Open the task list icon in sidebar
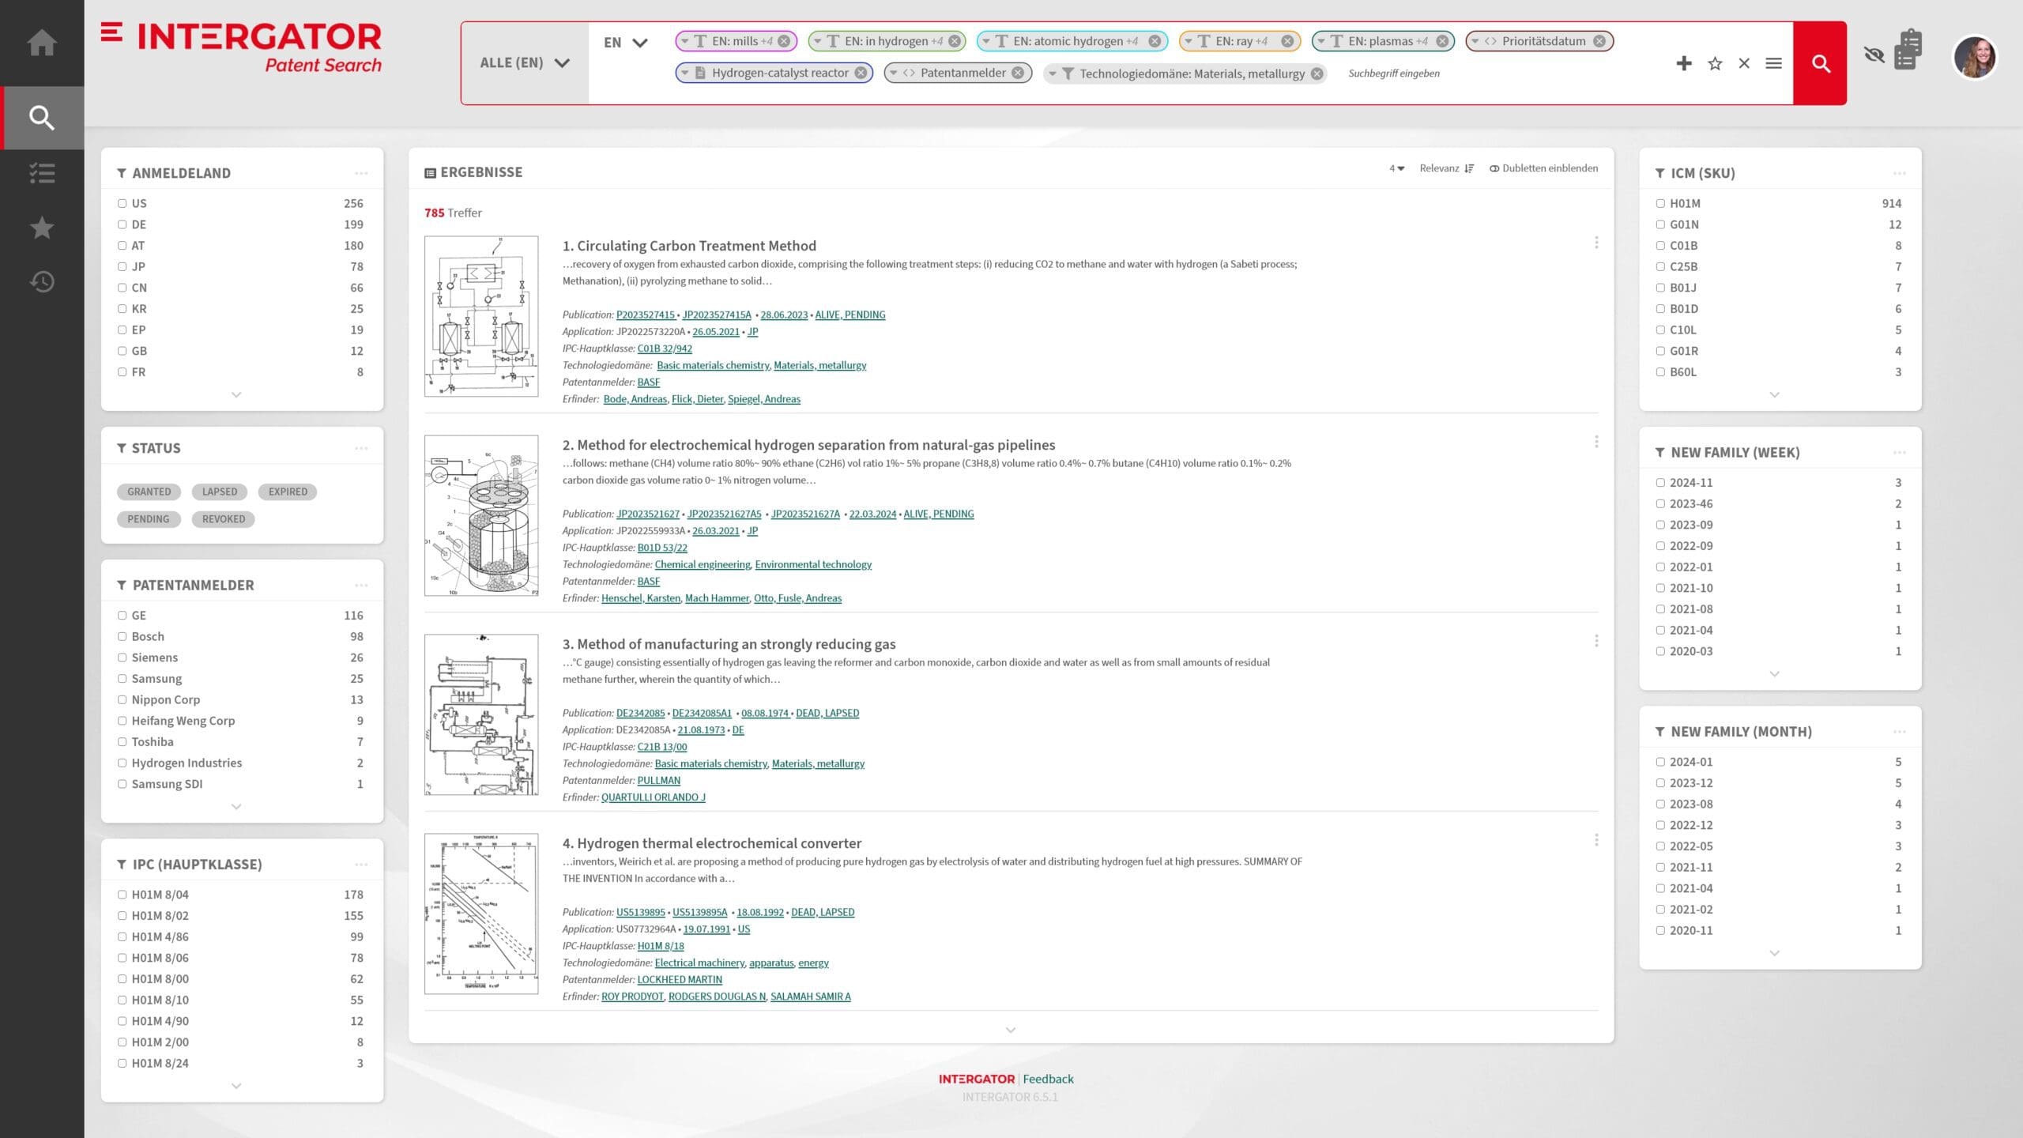Viewport: 2023px width, 1138px height. (x=42, y=173)
